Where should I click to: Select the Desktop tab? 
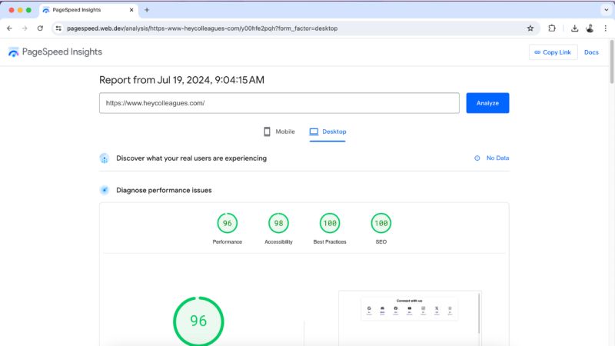[327, 131]
